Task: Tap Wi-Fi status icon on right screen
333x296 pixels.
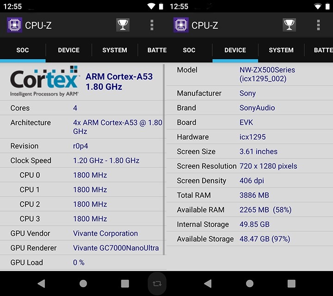Action: point(318,6)
